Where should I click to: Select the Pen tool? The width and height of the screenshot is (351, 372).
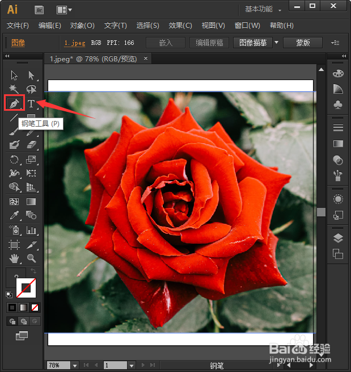[x=14, y=103]
